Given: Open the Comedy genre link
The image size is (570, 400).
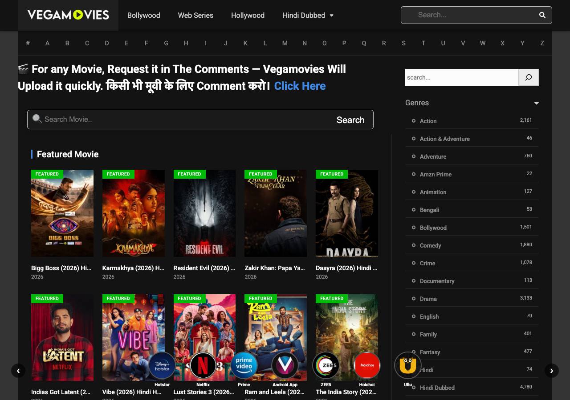Looking at the screenshot, I should point(430,245).
